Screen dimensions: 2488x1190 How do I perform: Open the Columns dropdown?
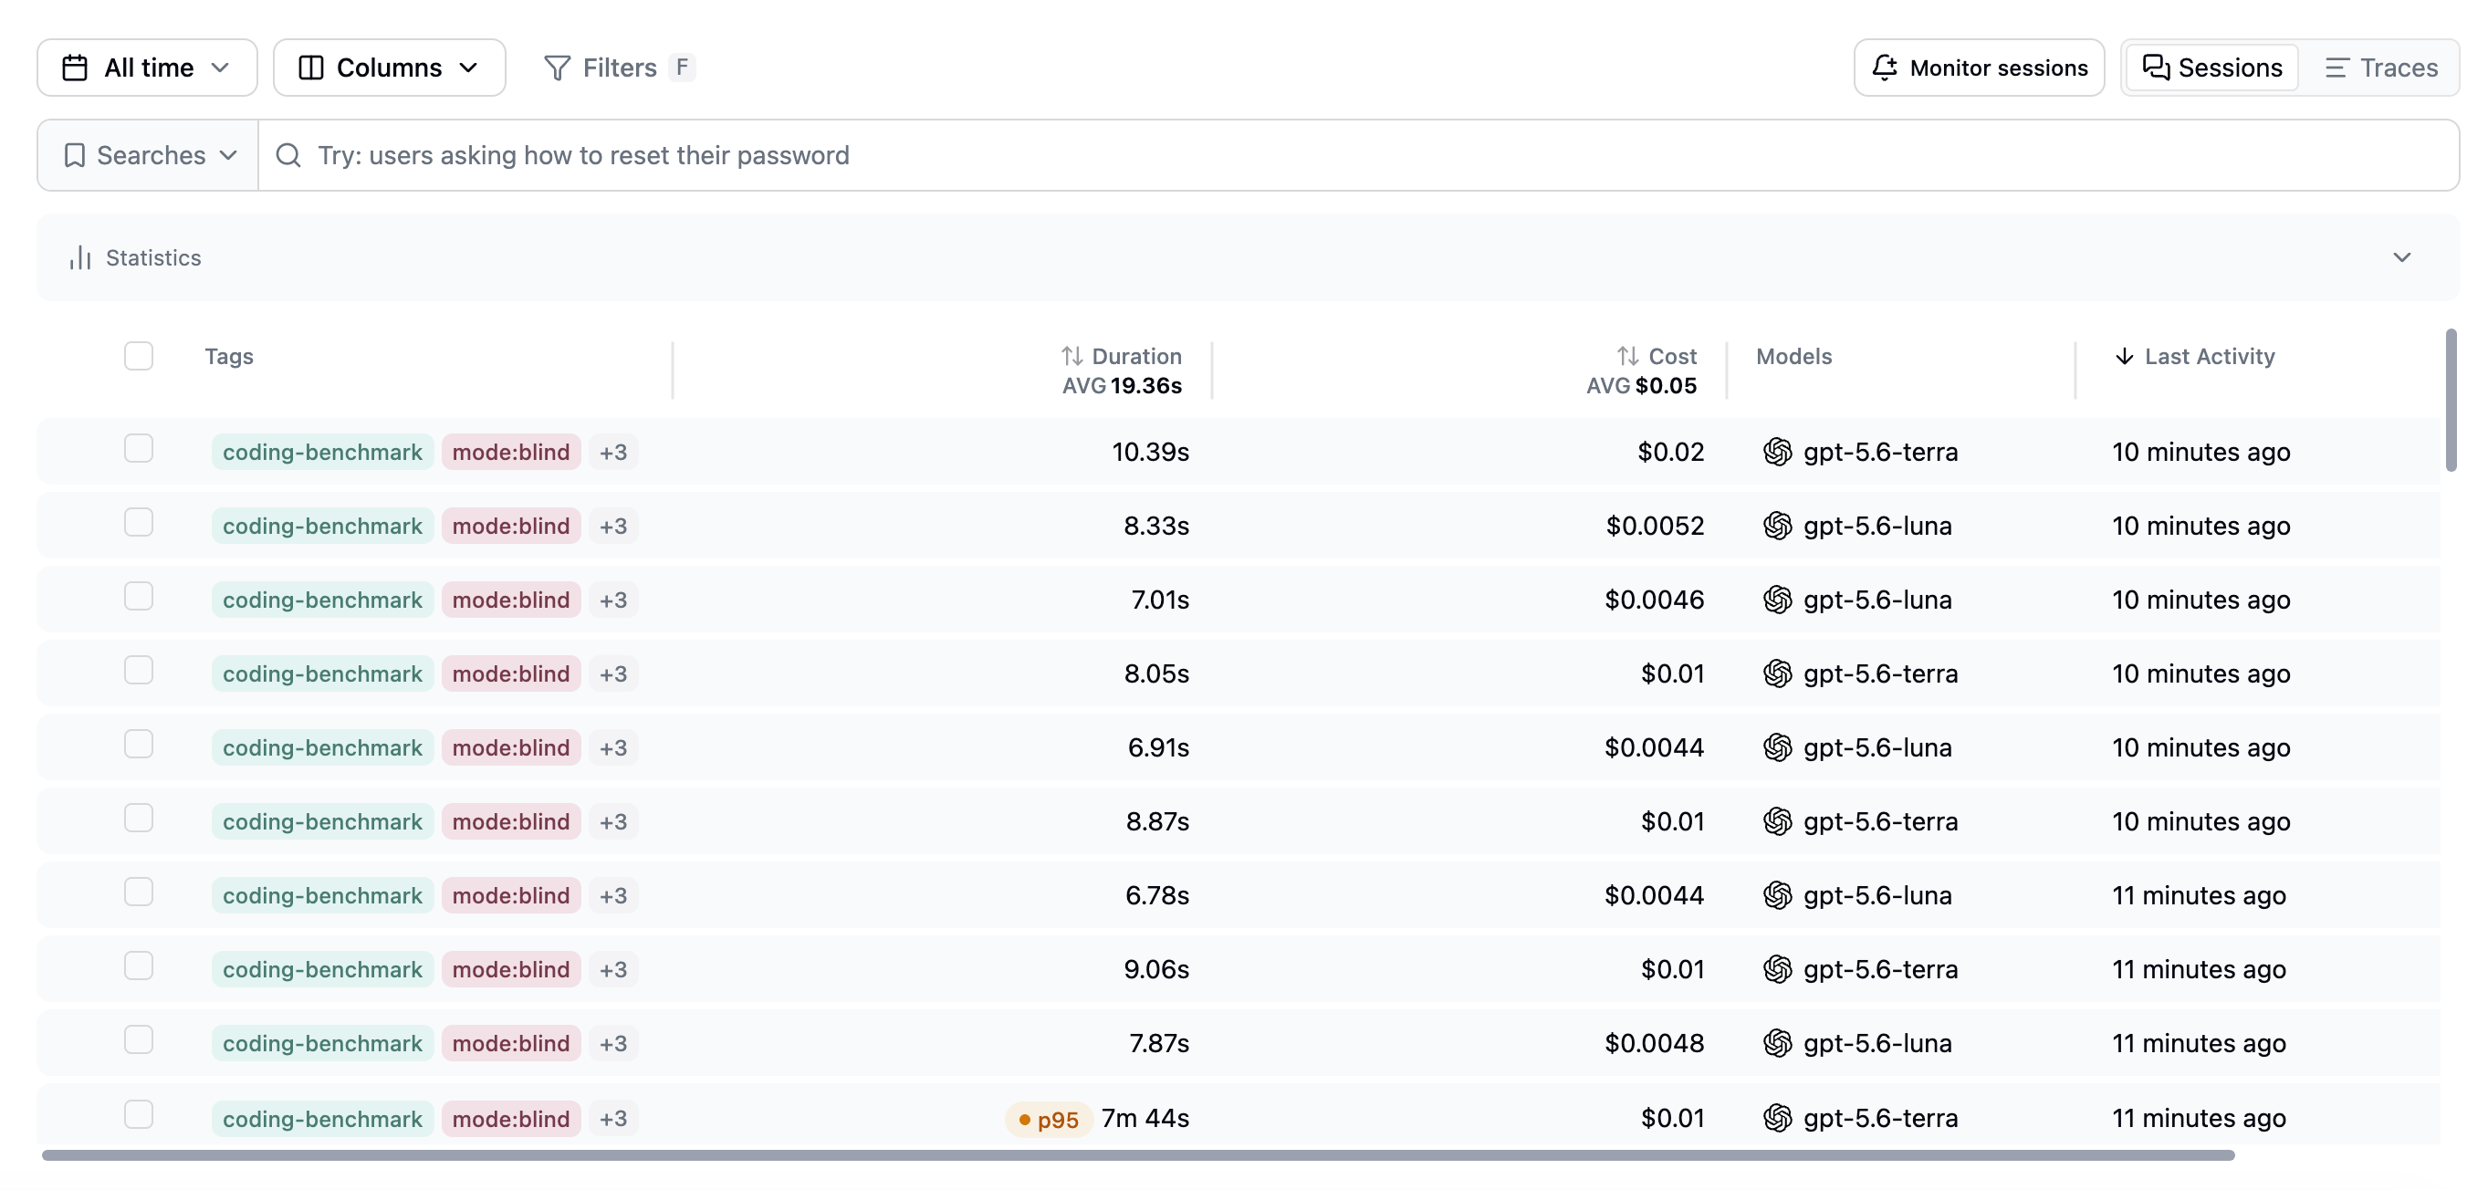pyautogui.click(x=389, y=68)
